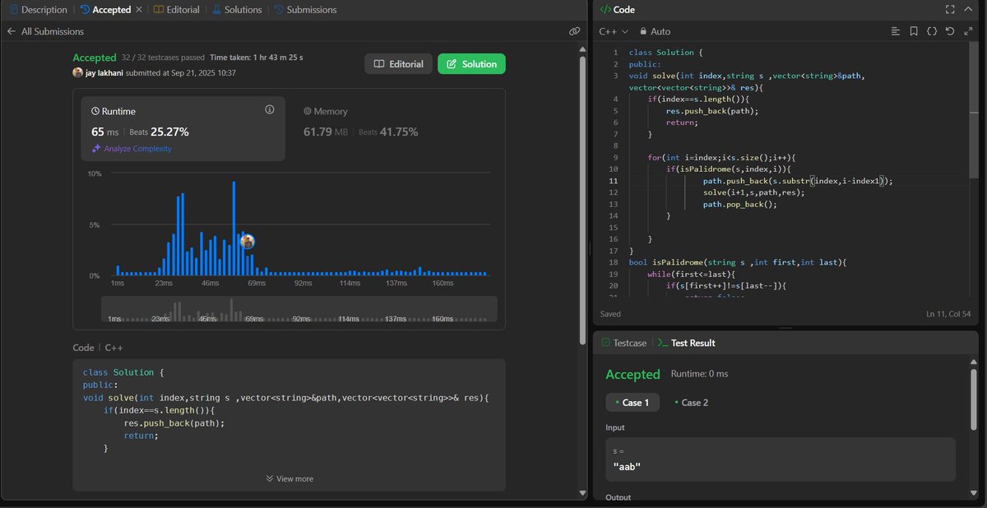
Task: Click the user avatar marker on the histogram
Action: coord(247,242)
